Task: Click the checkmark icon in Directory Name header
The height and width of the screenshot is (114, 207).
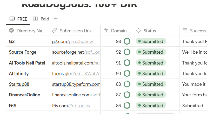Action: pos(11,31)
